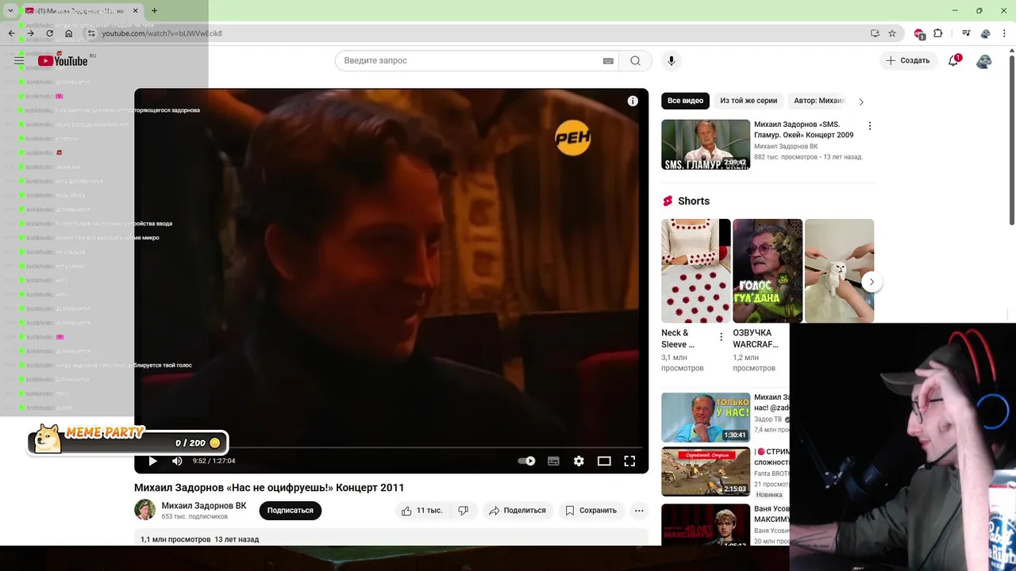
Task: Click the Создать button
Action: tap(908, 61)
